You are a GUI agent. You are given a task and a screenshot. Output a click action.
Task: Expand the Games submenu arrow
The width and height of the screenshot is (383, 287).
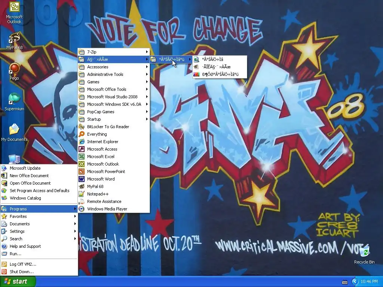(147, 82)
